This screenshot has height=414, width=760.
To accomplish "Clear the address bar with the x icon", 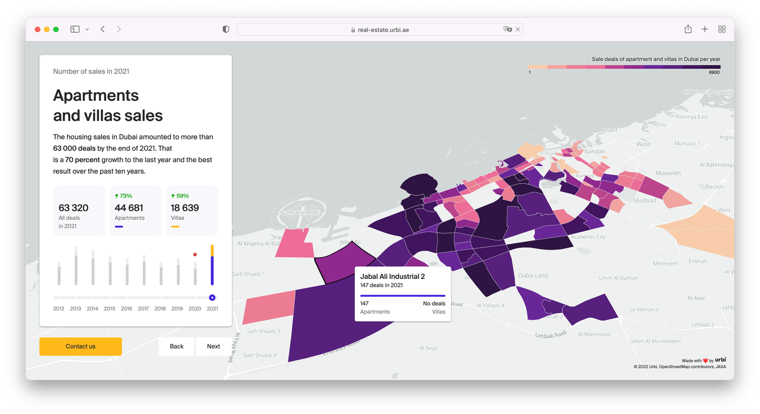I will click(517, 30).
